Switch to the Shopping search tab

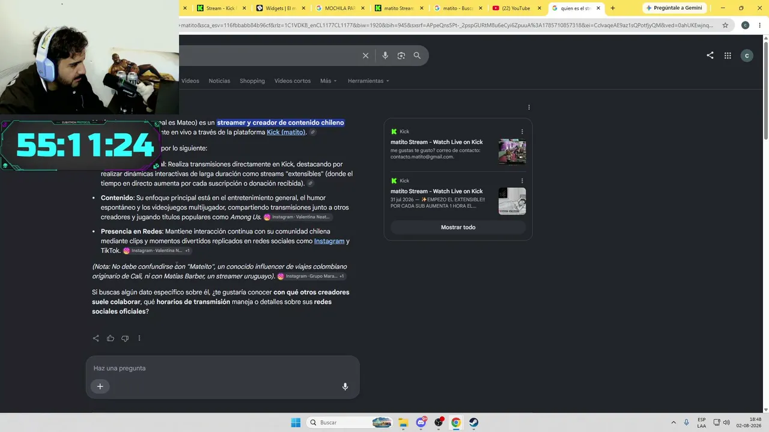coord(252,81)
